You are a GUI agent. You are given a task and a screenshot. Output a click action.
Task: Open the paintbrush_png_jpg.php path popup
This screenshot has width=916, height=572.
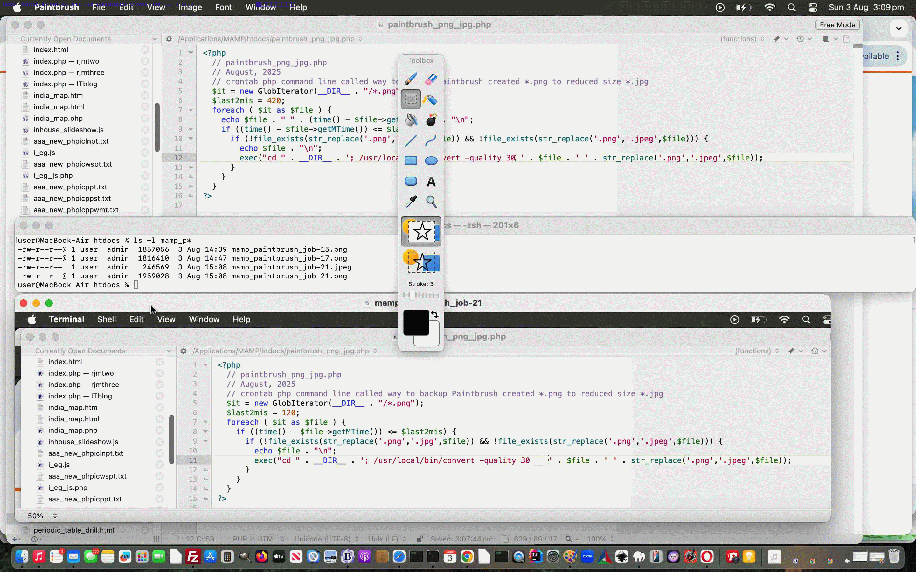(270, 38)
